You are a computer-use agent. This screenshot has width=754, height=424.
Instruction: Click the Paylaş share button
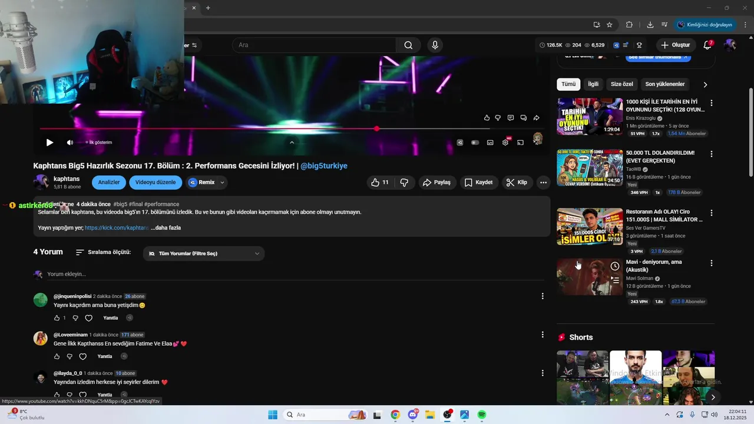436,183
